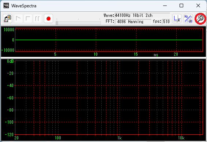Screen dimensions: 207x142
Task: Click the WaveSpectra app icon in title bar
Action: 6,6
